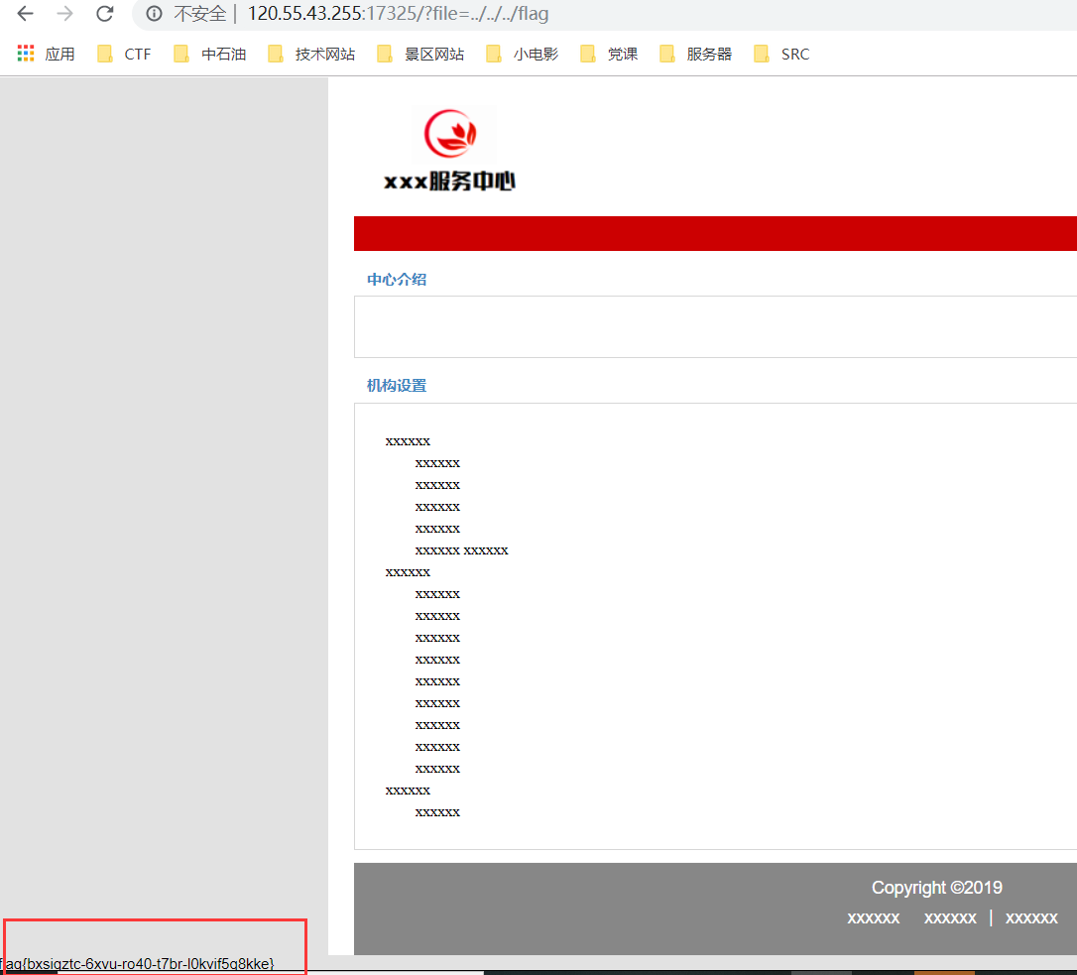The height and width of the screenshot is (975, 1077).
Task: Click the red navigation bar
Action: click(715, 234)
